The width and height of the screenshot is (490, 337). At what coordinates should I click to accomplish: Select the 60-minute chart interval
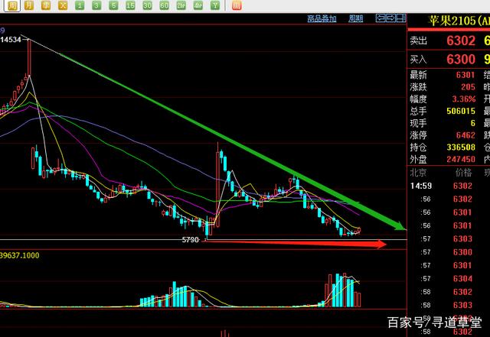coord(165,5)
